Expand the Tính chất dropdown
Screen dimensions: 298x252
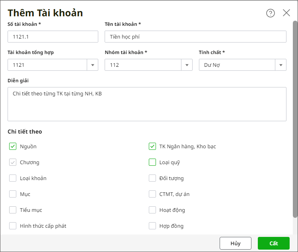click(x=281, y=65)
